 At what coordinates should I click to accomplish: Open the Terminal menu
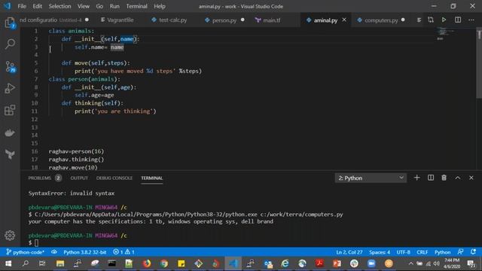136,6
